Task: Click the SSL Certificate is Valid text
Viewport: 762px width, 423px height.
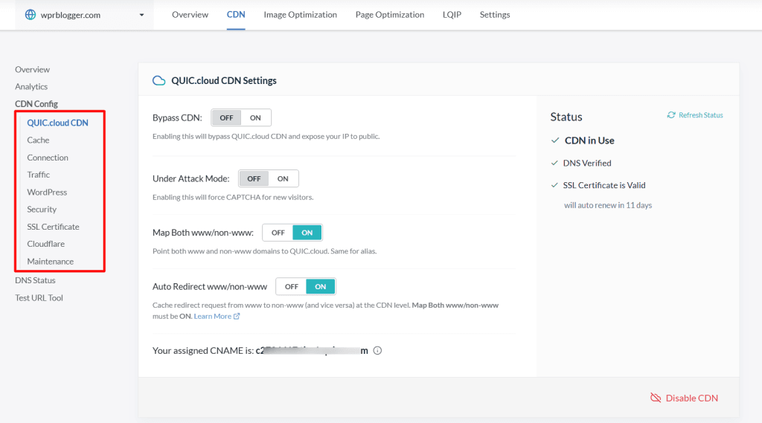Action: coord(604,185)
